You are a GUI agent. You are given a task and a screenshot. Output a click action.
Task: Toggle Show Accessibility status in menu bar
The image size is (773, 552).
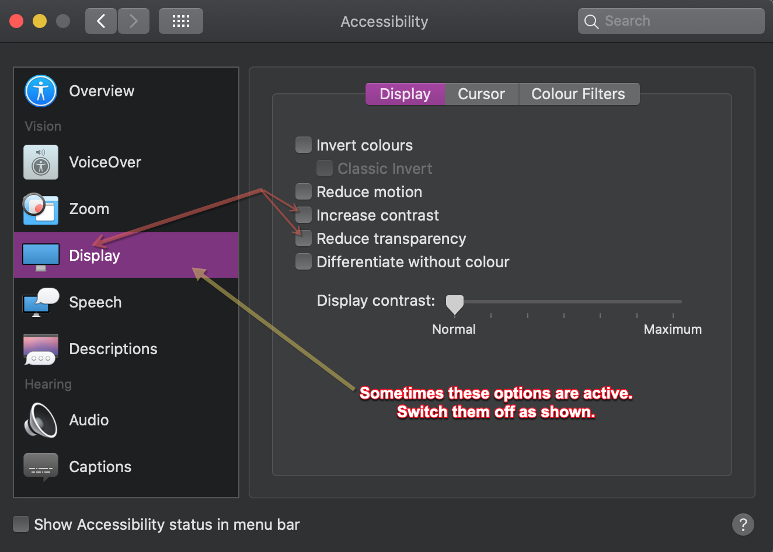(21, 524)
